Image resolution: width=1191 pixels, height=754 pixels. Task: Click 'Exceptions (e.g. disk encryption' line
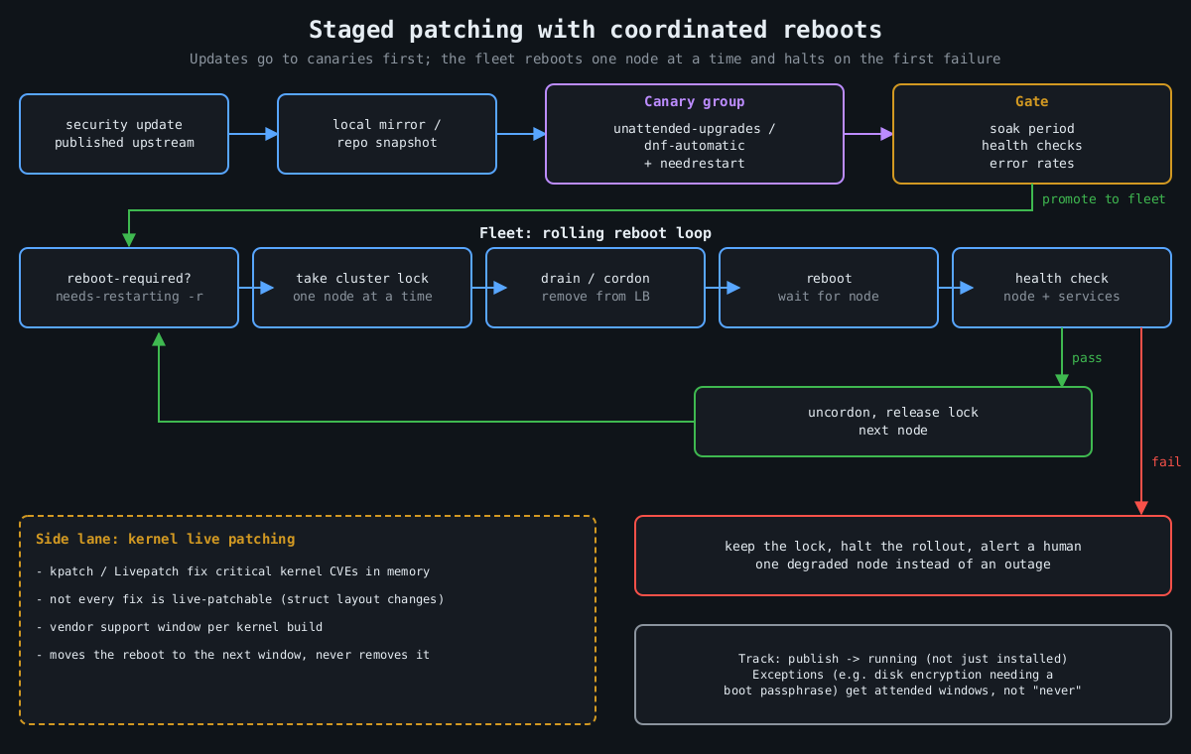[903, 675]
